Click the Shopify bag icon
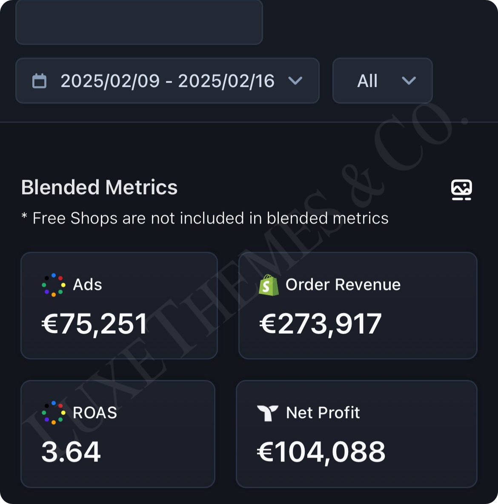 click(x=269, y=285)
